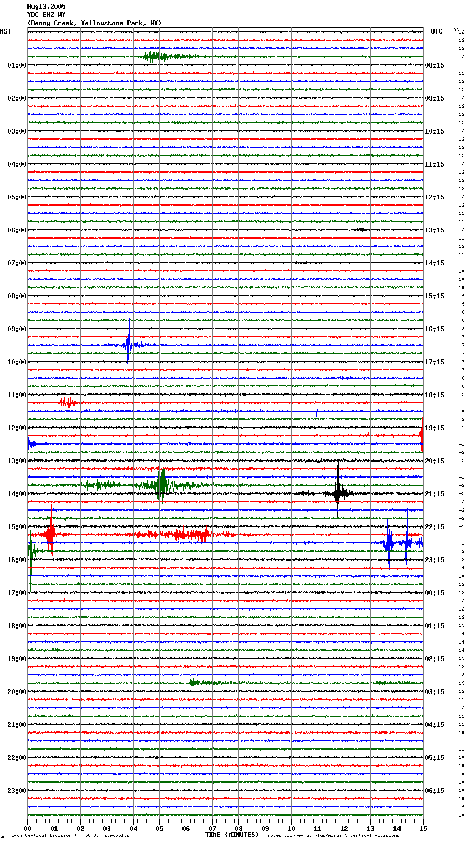Select the 02:00 MST time label
Screen dimensions: 467x843
click(x=17, y=98)
